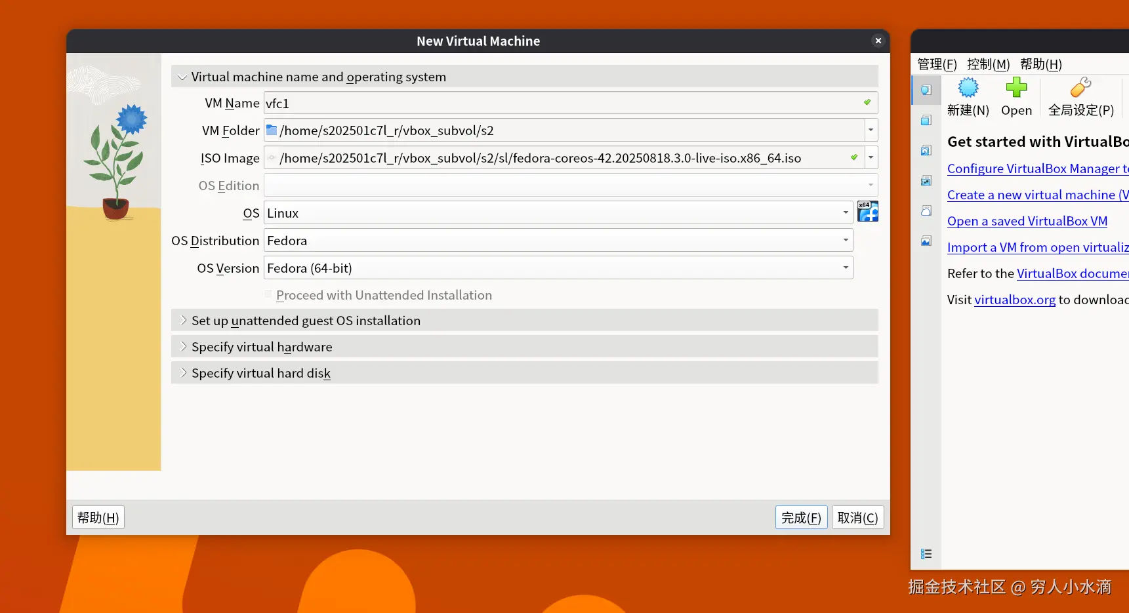The height and width of the screenshot is (613, 1129).
Task: Follow the Create a new virtual machine link
Action: (x=1038, y=195)
